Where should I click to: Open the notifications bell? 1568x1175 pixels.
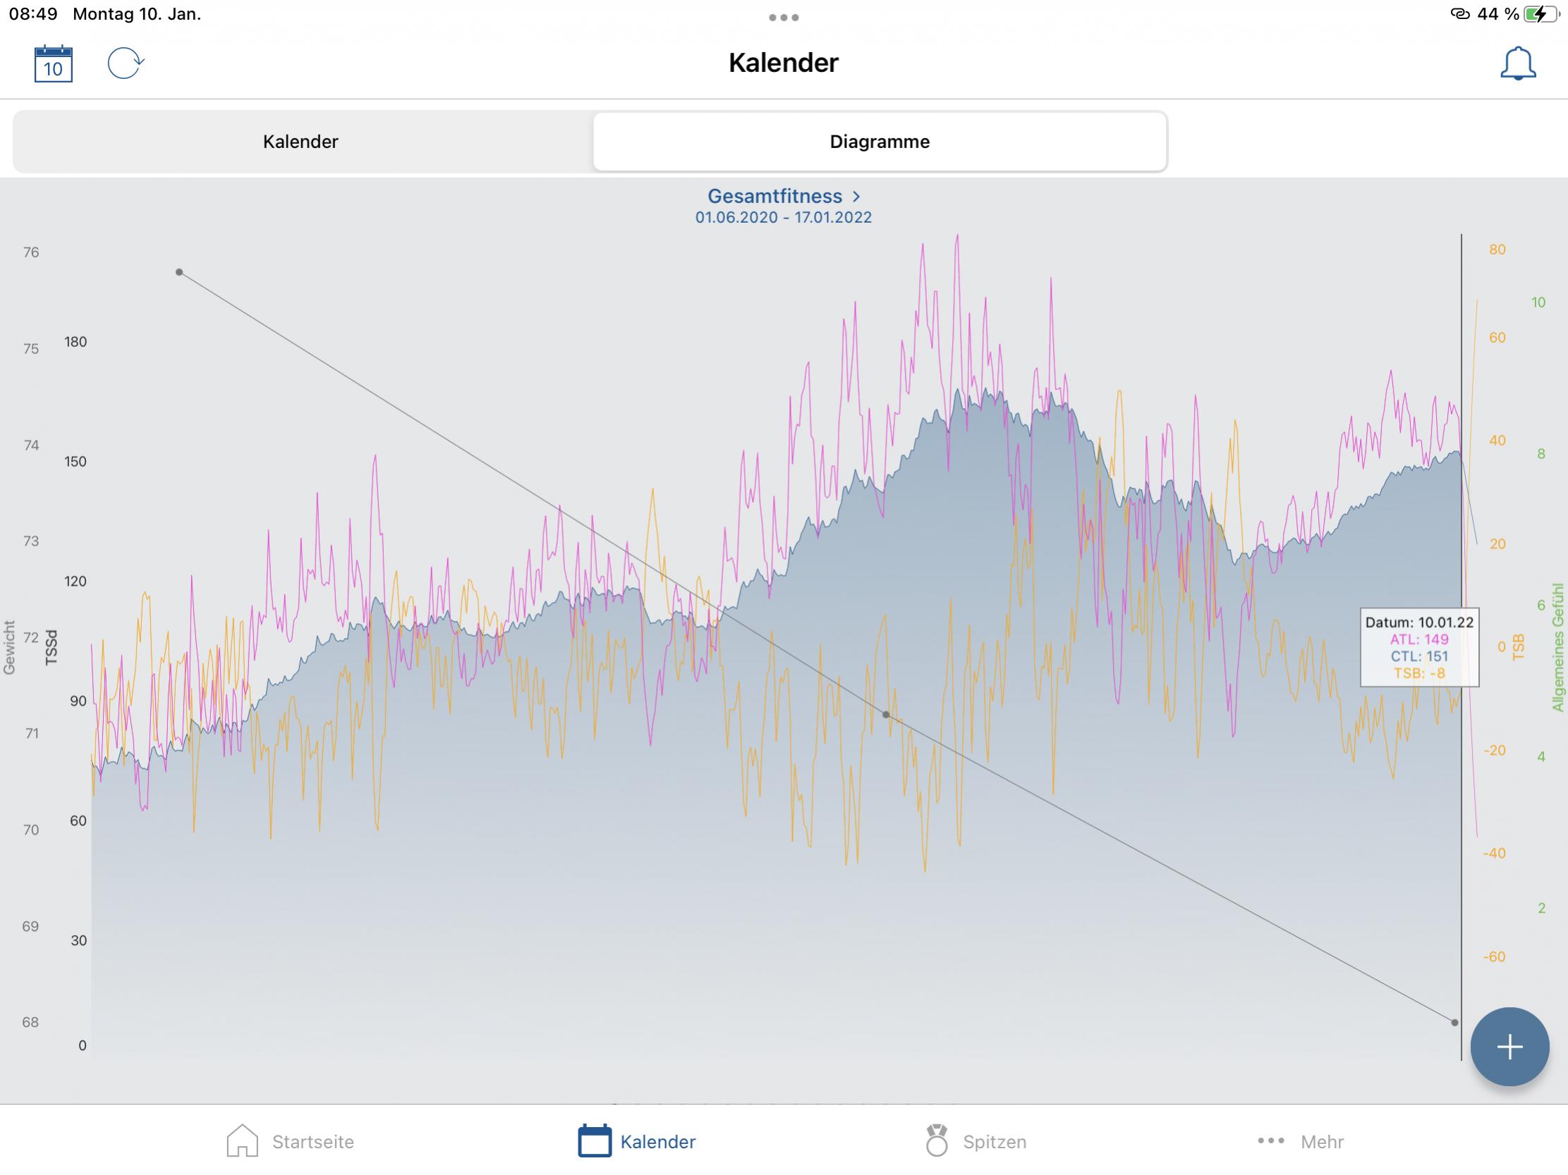tap(1518, 63)
